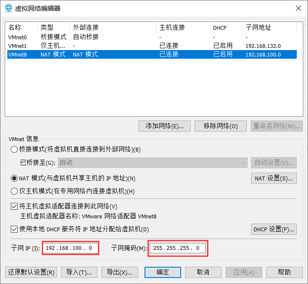Click 仅主机... type cell of VMnet1

click(x=53, y=46)
